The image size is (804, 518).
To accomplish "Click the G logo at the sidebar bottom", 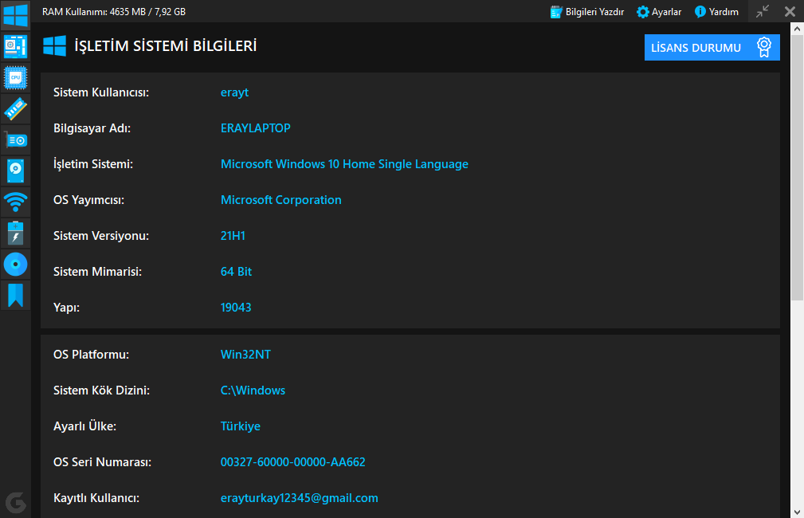I will [15, 502].
